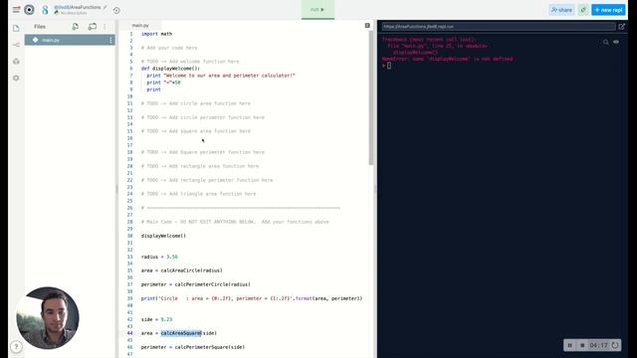Open the packages cube icon in the sidebar
This screenshot has height=358, width=637.
(x=16, y=62)
